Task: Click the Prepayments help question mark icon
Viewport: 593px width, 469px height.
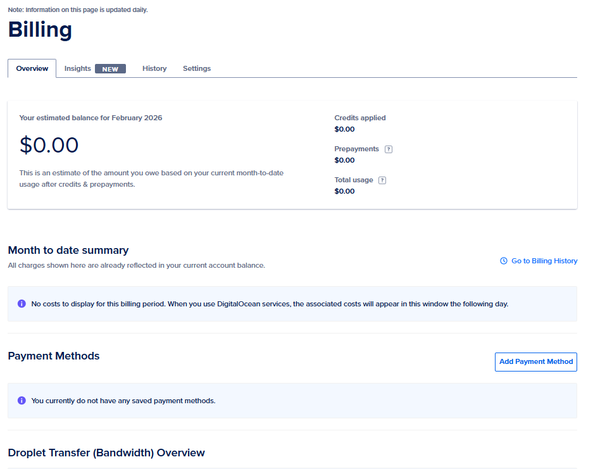Action: (x=389, y=149)
